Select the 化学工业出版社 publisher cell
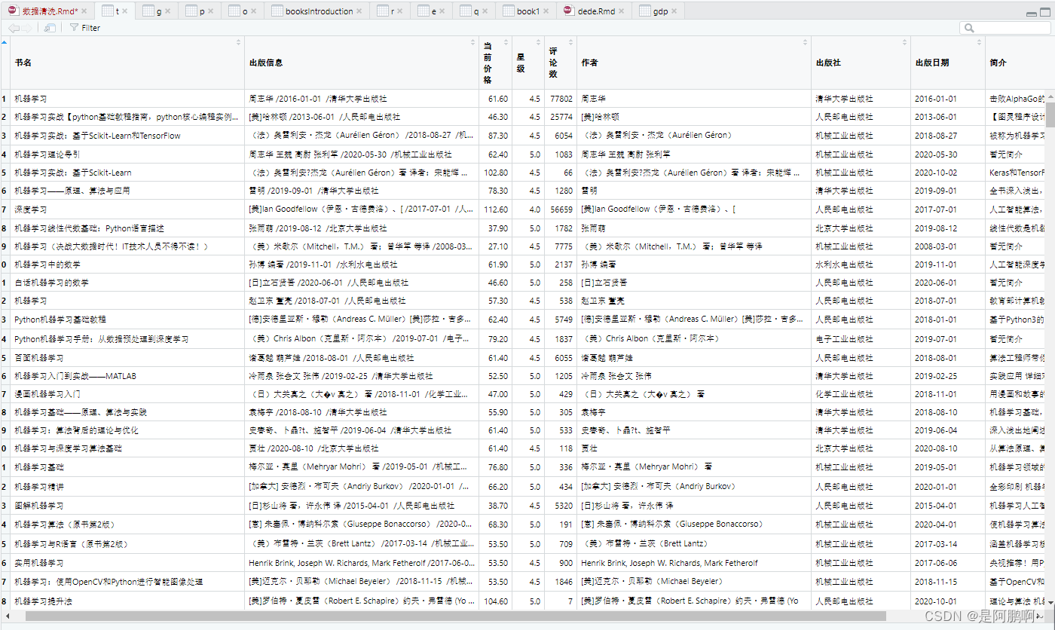The image size is (1055, 630). pos(861,394)
